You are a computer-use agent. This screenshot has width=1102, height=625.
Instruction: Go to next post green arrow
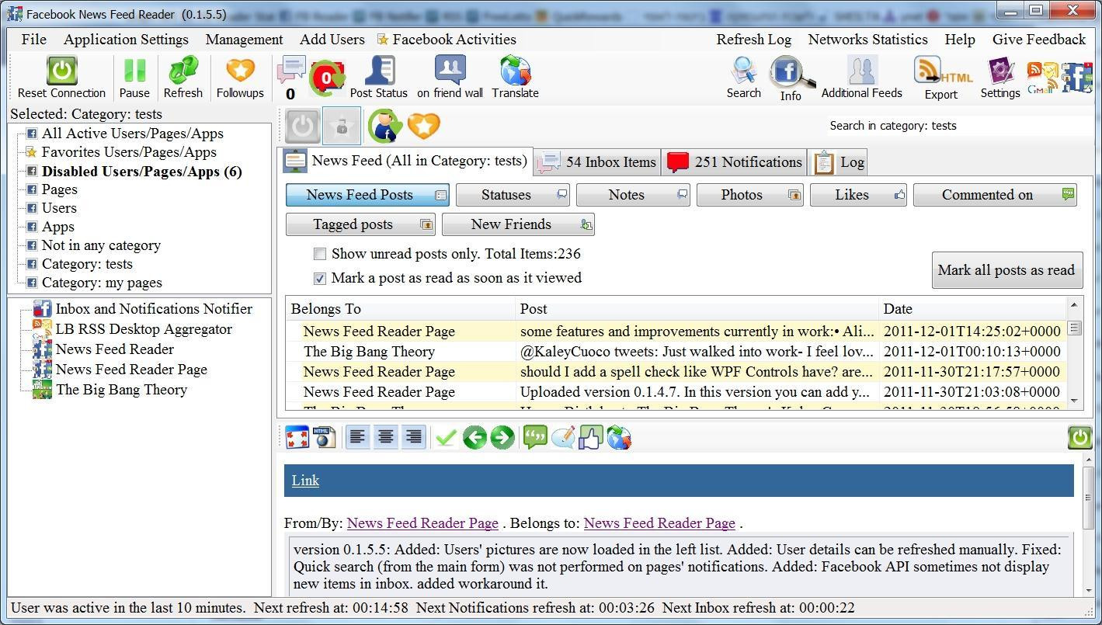click(x=502, y=438)
